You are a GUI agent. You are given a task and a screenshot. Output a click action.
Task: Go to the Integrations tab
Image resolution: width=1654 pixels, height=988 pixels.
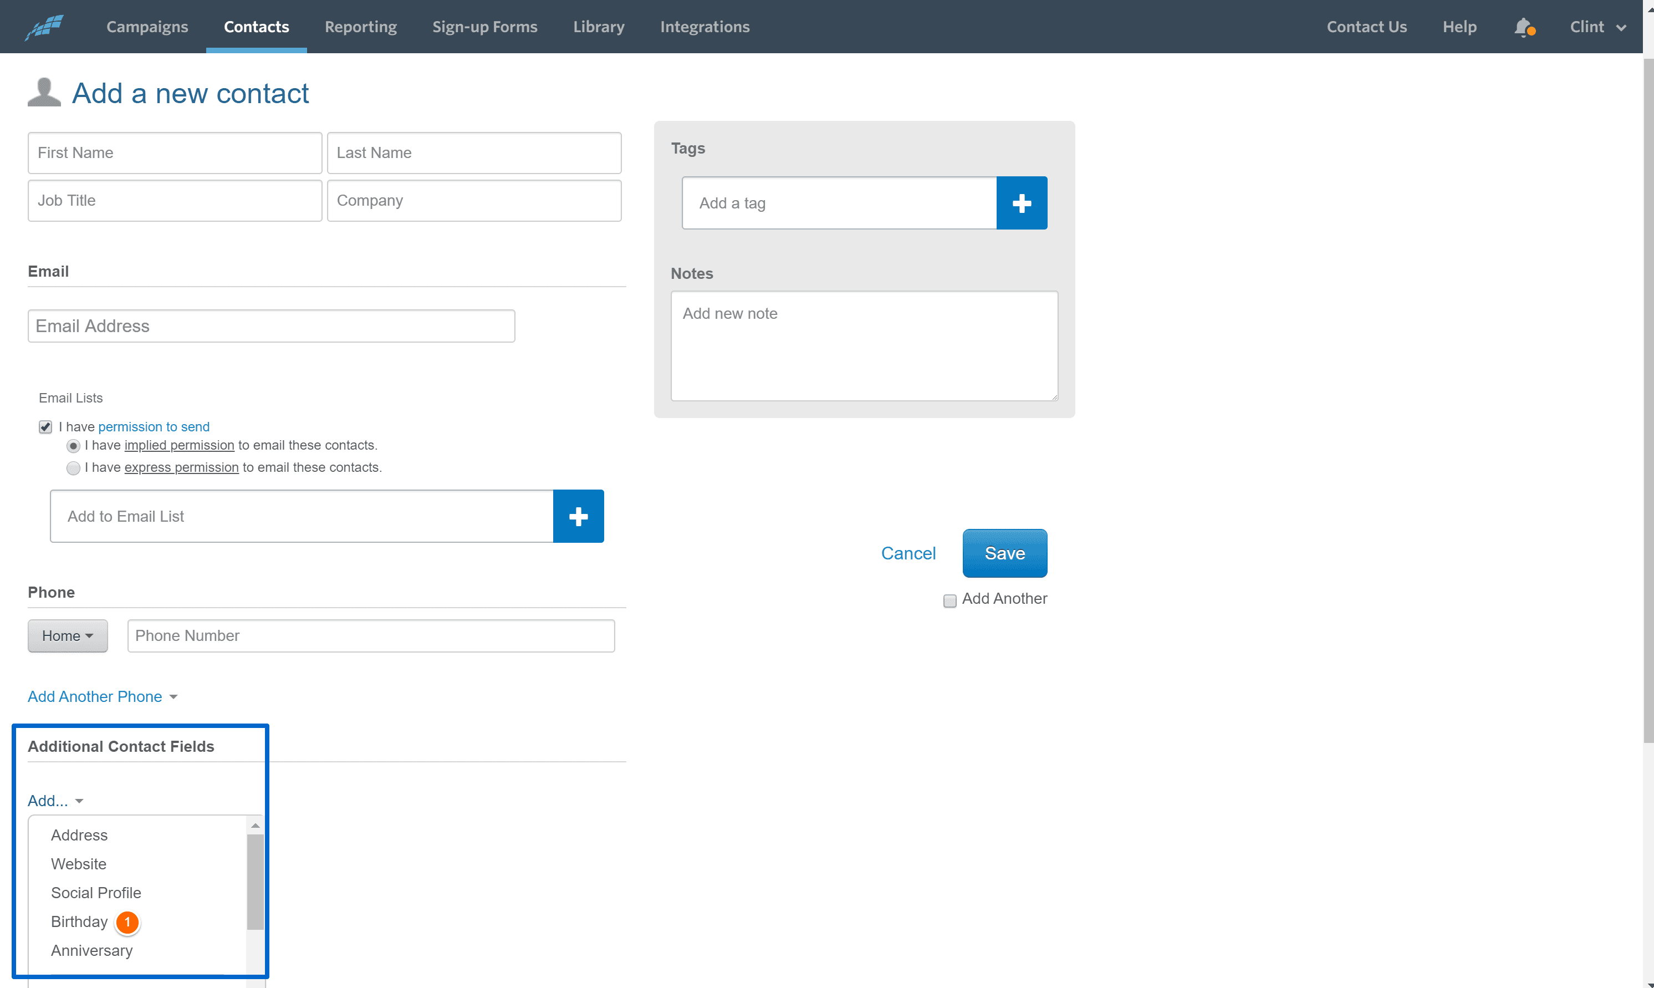pyautogui.click(x=705, y=27)
